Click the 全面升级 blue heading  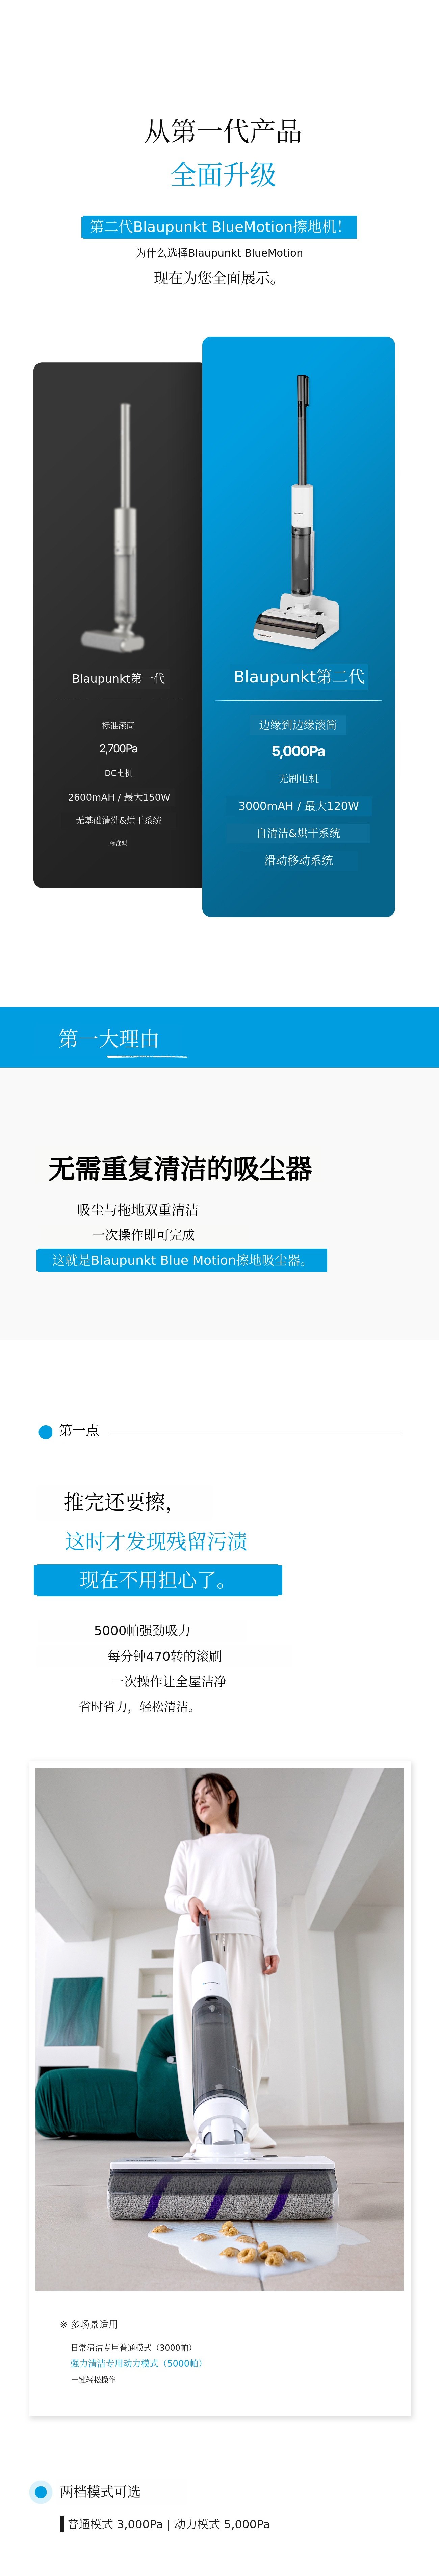tap(223, 175)
